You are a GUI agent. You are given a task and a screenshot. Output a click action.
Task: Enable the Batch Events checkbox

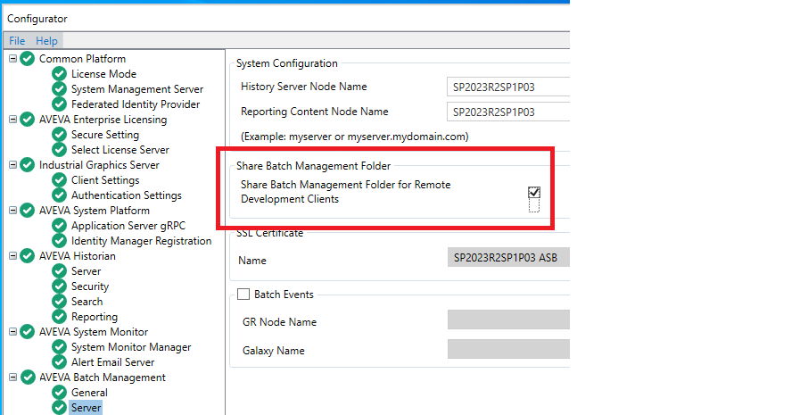pos(243,295)
